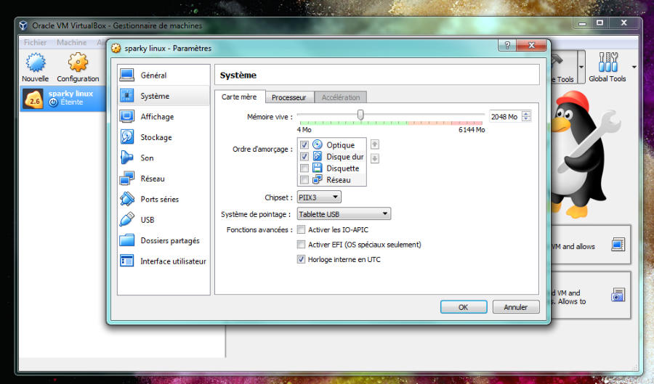The height and width of the screenshot is (384, 654).
Task: Open the Interface utilisateur category
Action: pos(163,261)
